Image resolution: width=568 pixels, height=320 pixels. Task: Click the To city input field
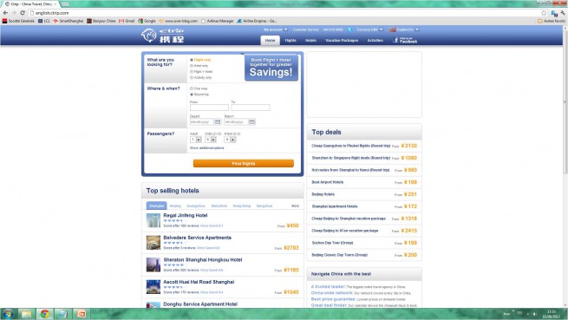coord(251,108)
